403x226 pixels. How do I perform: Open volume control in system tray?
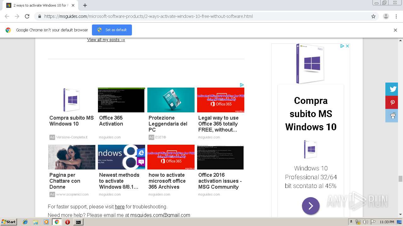365,222
